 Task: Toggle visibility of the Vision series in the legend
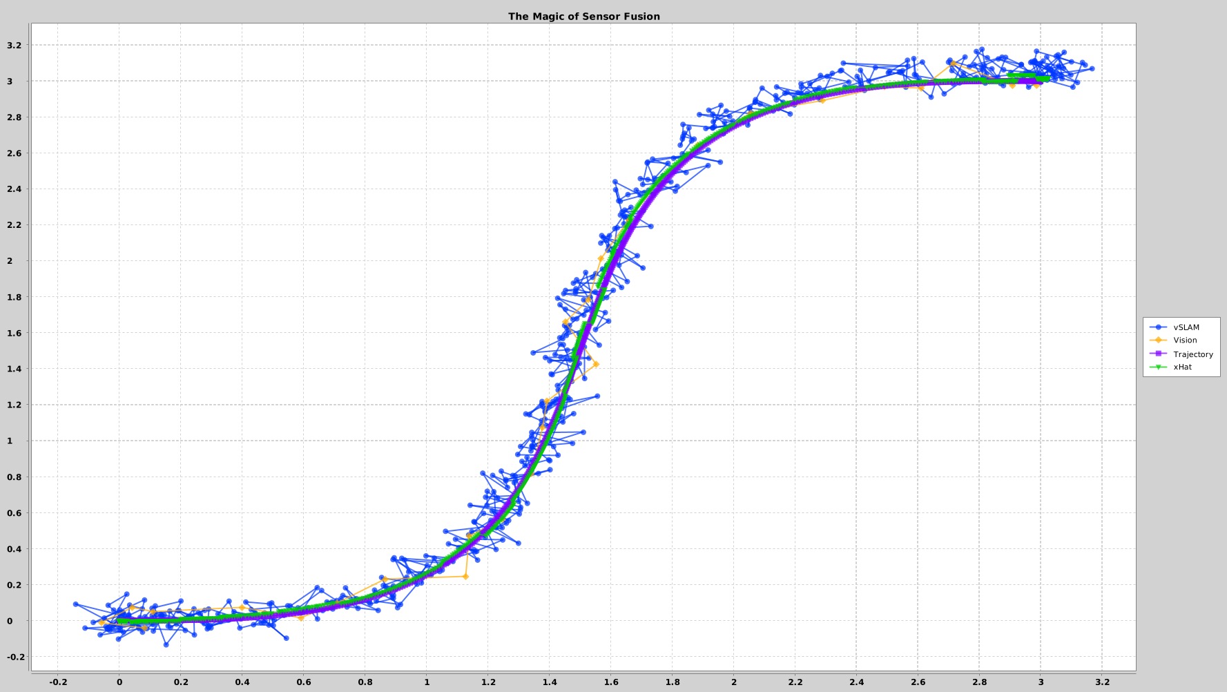pos(1182,340)
